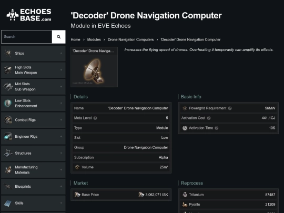Open the Skills menu item

click(x=33, y=204)
